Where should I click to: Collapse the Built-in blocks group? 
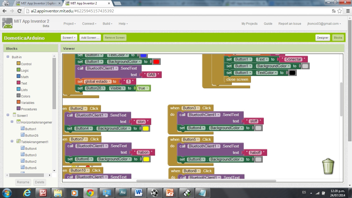pos(8,56)
